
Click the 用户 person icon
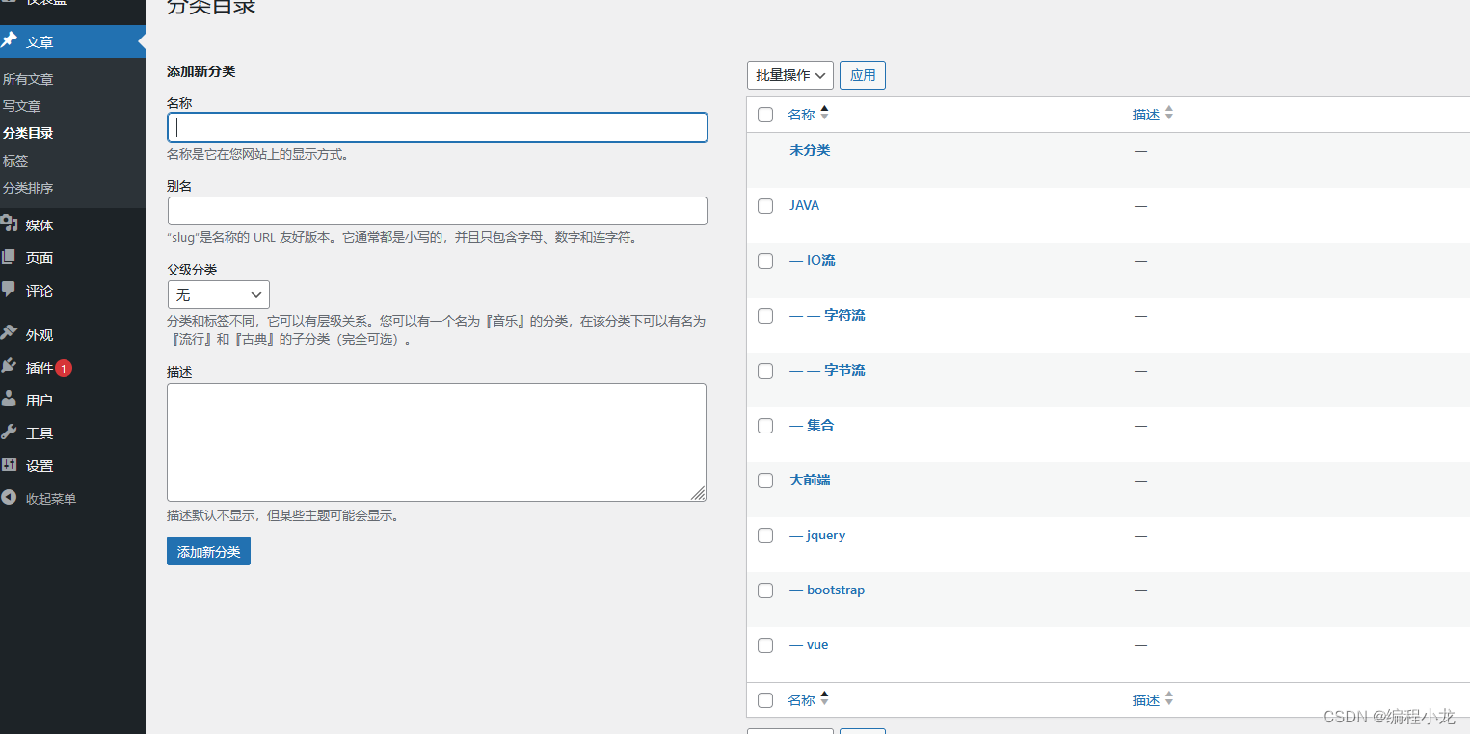[x=9, y=399]
